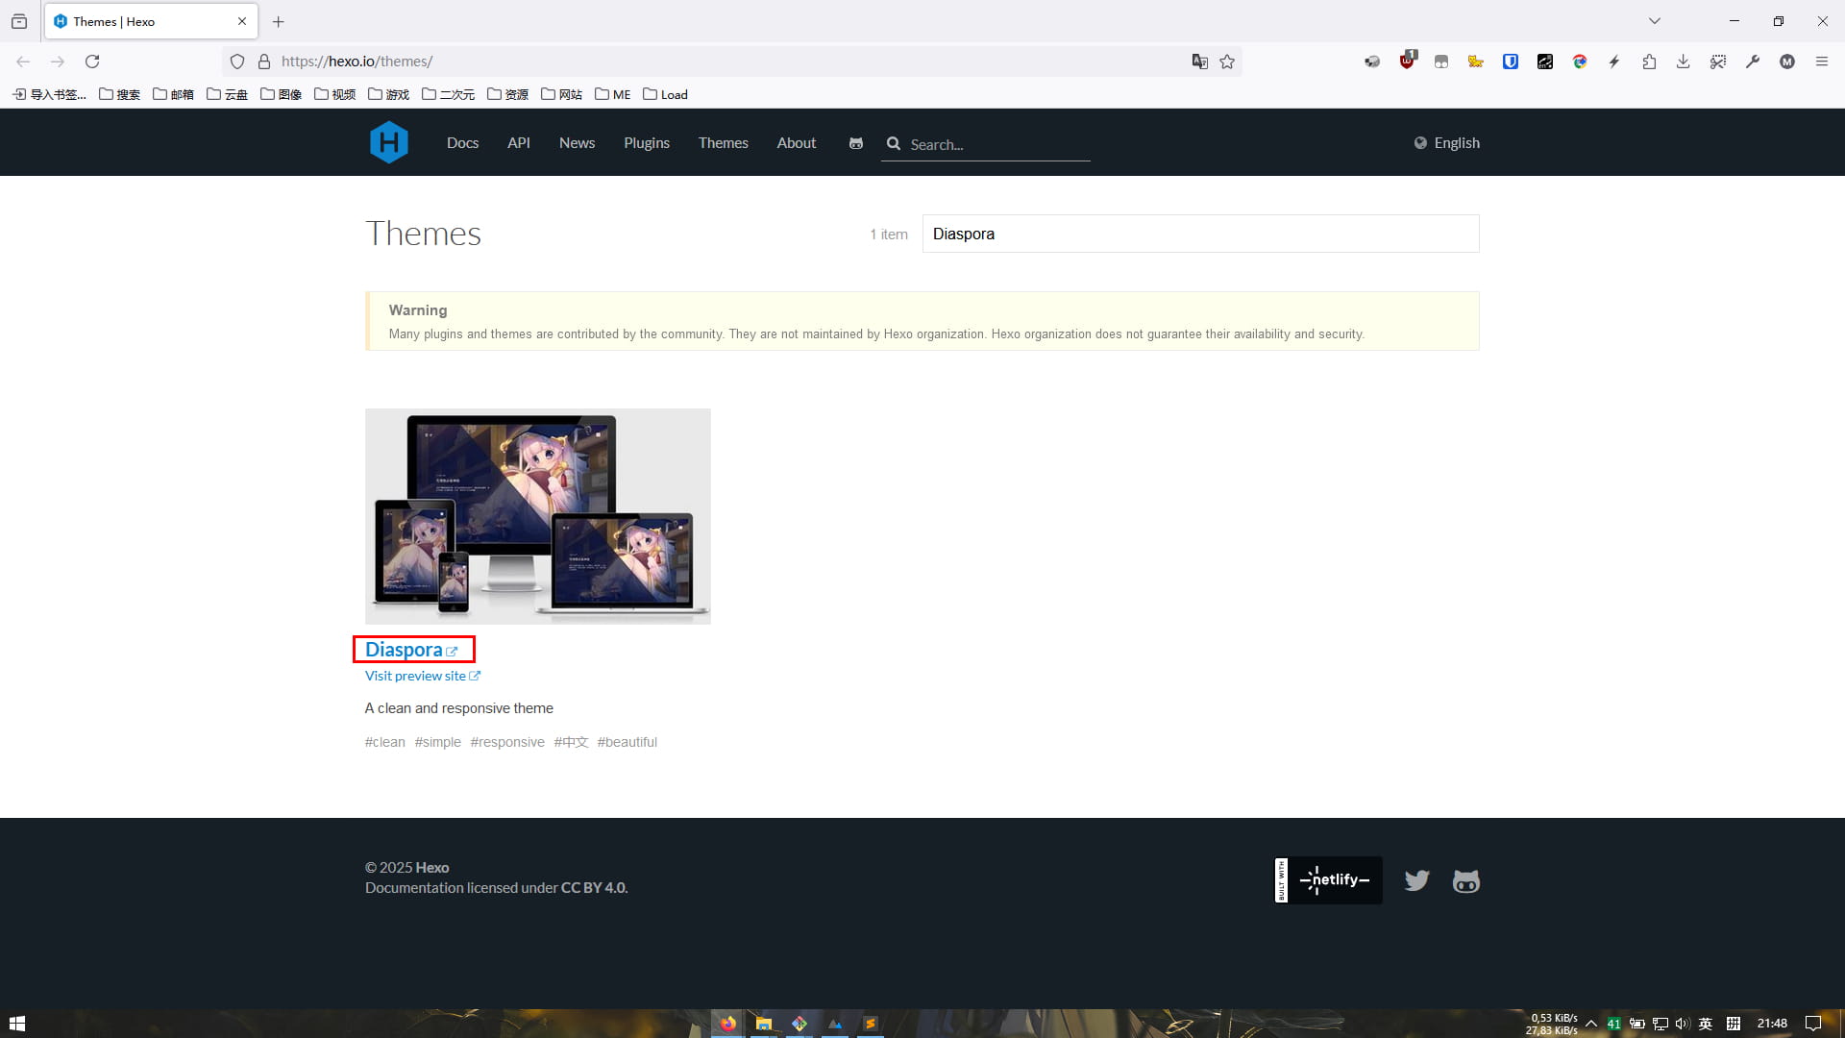Click the Hexo logo in navbar

pyautogui.click(x=388, y=142)
